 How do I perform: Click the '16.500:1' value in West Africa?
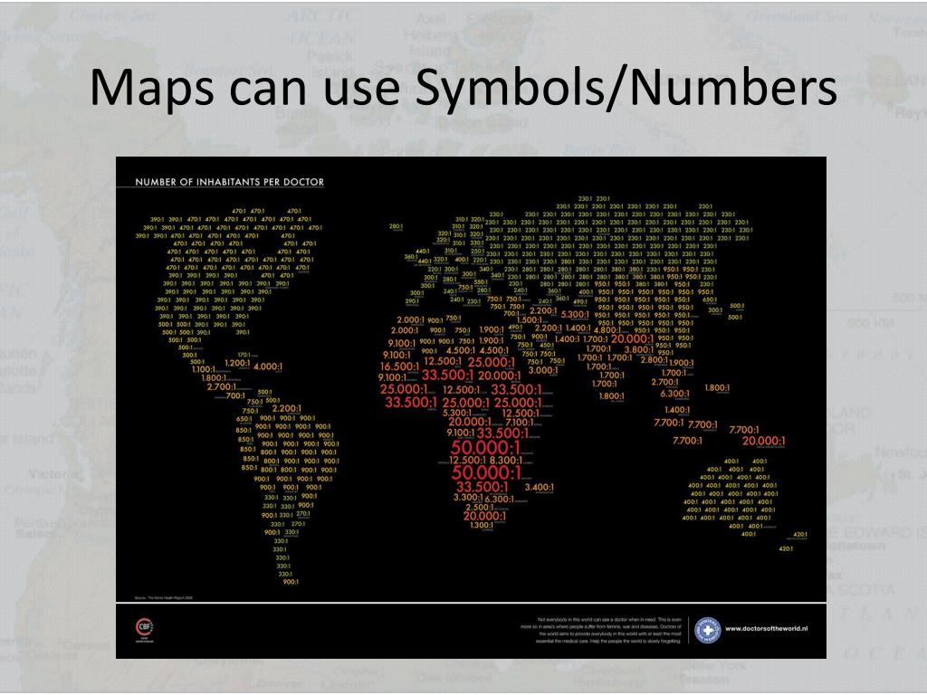399,367
